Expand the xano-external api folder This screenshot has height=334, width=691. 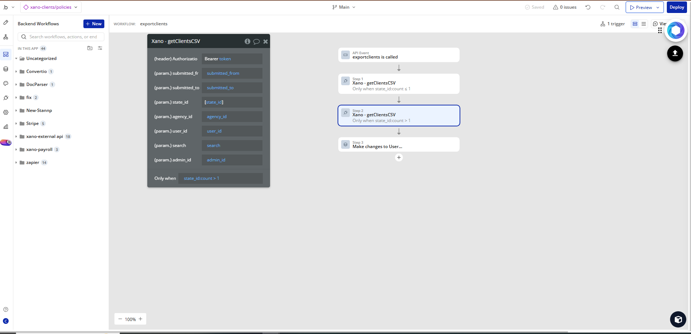pyautogui.click(x=16, y=136)
